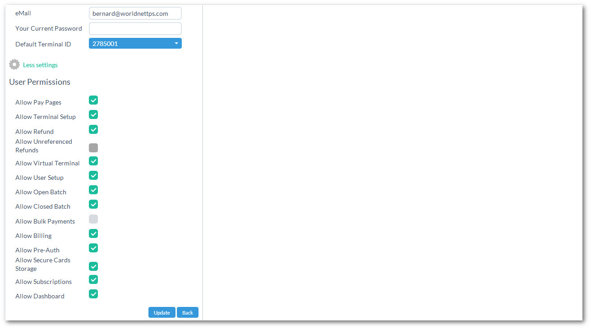Click the Allow Secure Cards Storage label
Screen dimensions: 591x329
click(43, 264)
